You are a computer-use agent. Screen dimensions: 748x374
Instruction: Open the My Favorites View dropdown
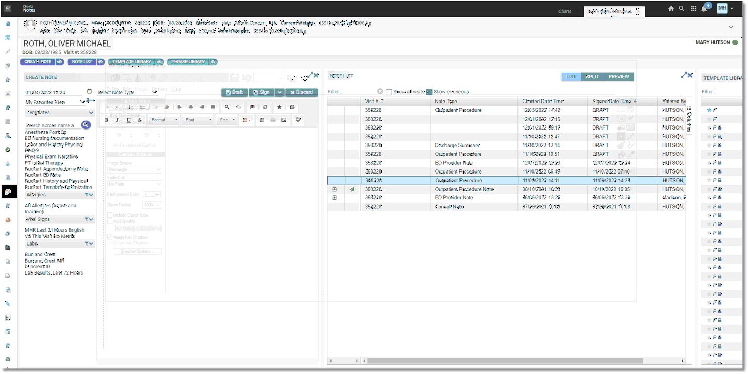[55, 102]
